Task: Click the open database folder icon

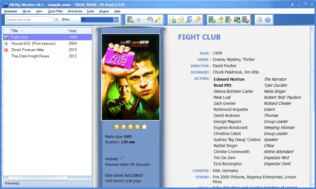Action: [x=181, y=20]
